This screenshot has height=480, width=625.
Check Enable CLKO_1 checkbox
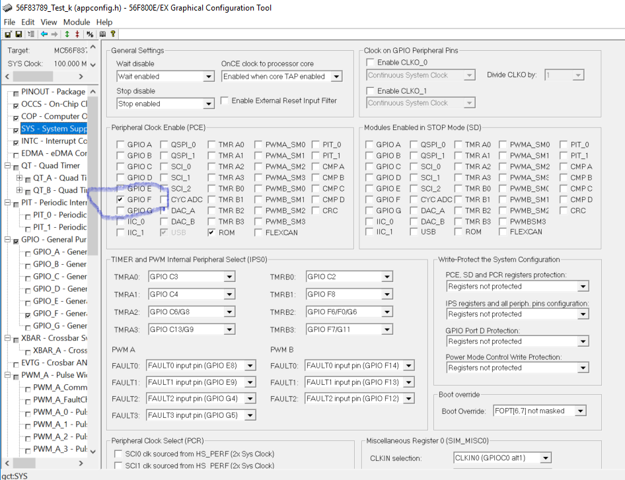(x=370, y=91)
